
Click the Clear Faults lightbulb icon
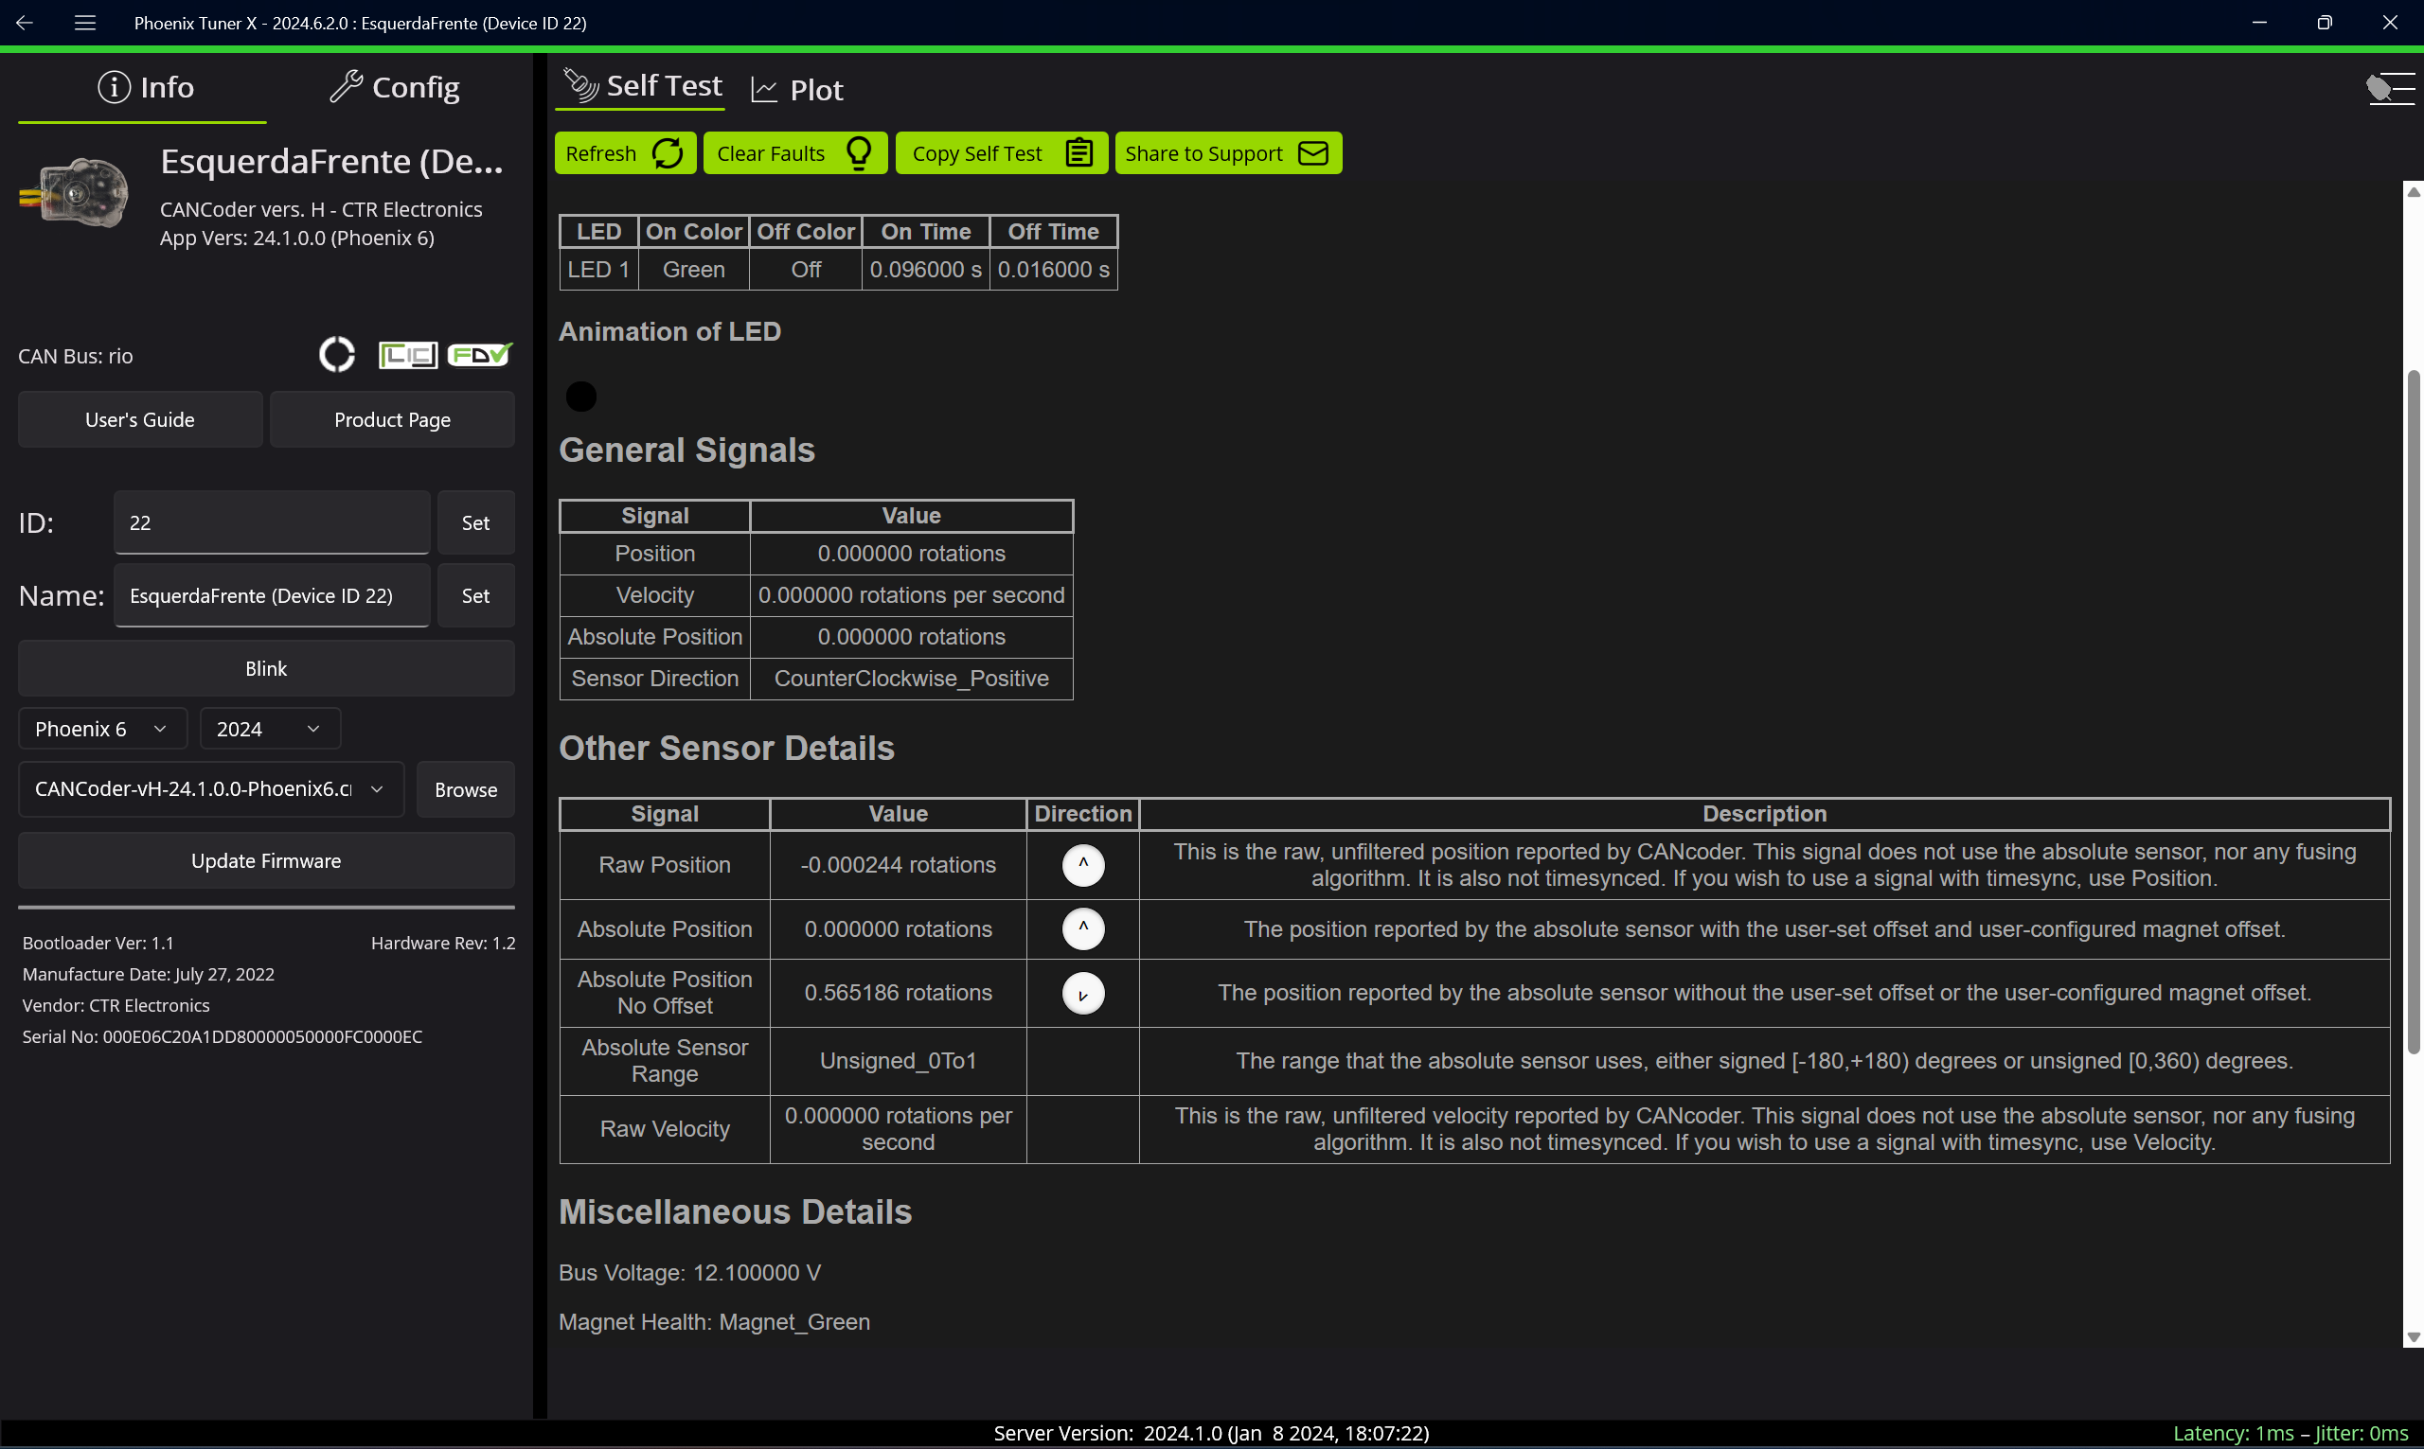pos(859,153)
